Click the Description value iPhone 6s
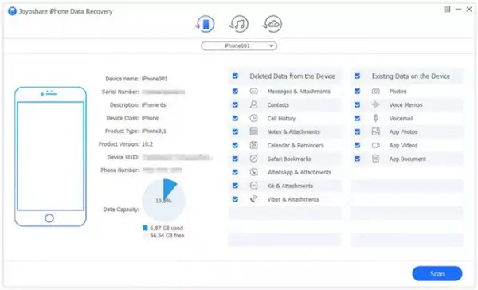This screenshot has height=290, width=478. (154, 104)
